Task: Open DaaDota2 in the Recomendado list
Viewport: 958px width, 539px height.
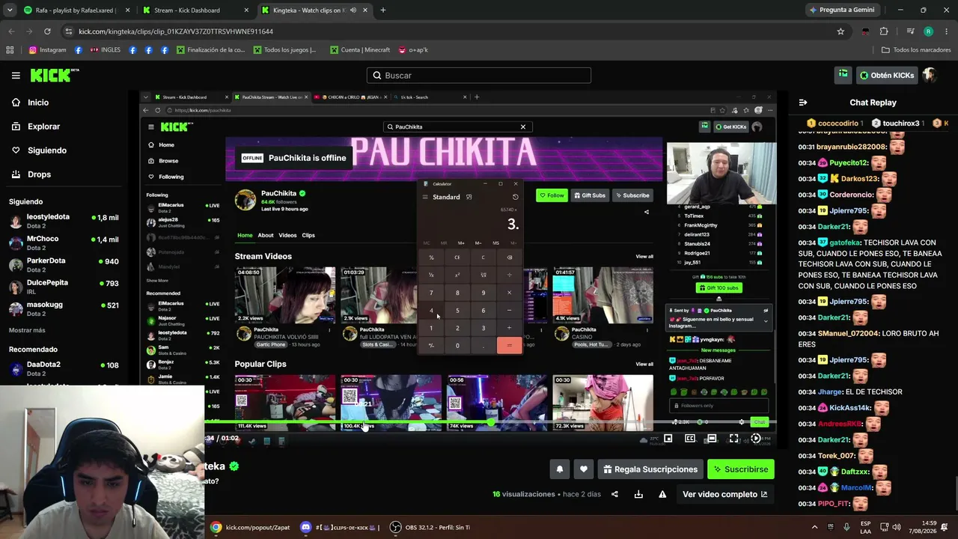Action: click(x=64, y=369)
